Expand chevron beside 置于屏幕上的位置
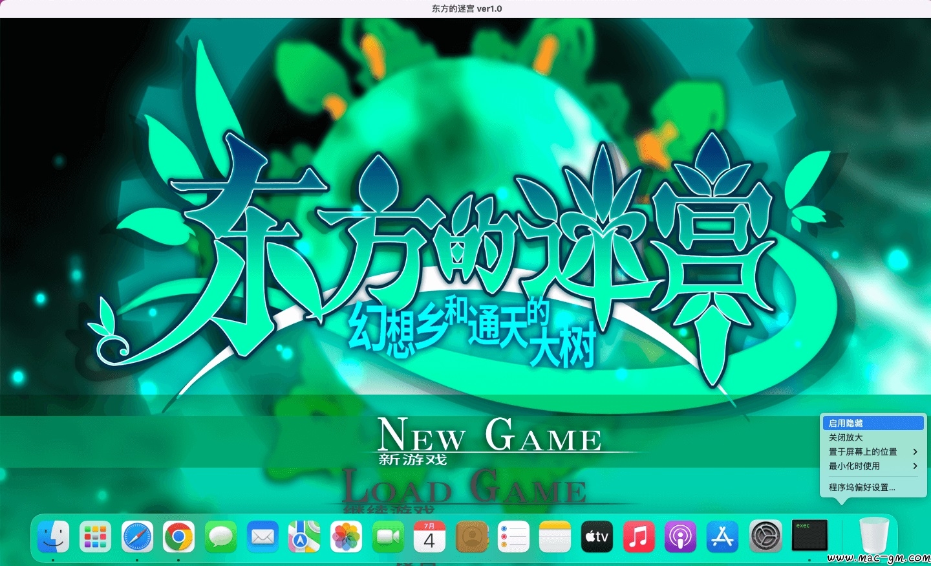This screenshot has height=566, width=931. pos(915,452)
